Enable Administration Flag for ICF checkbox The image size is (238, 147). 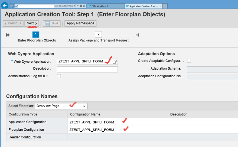(x=59, y=76)
